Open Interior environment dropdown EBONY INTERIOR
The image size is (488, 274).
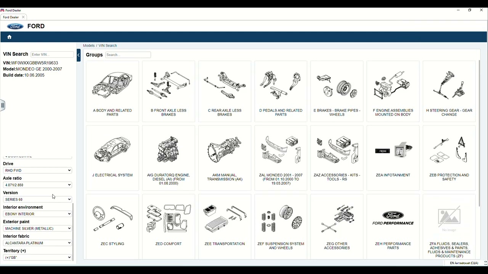(x=37, y=214)
